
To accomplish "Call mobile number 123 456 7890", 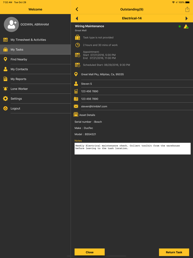I will click(x=90, y=91).
